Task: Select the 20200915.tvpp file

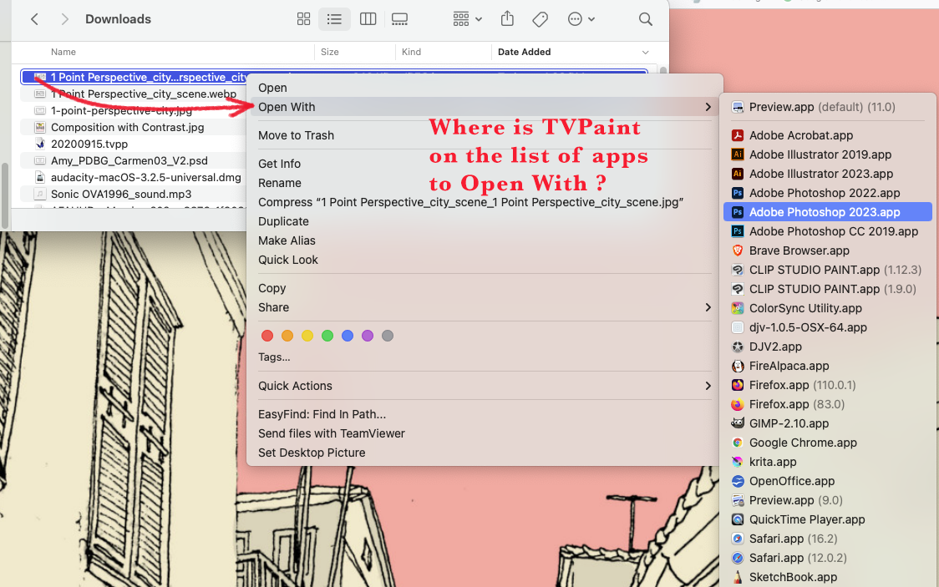Action: tap(89, 144)
